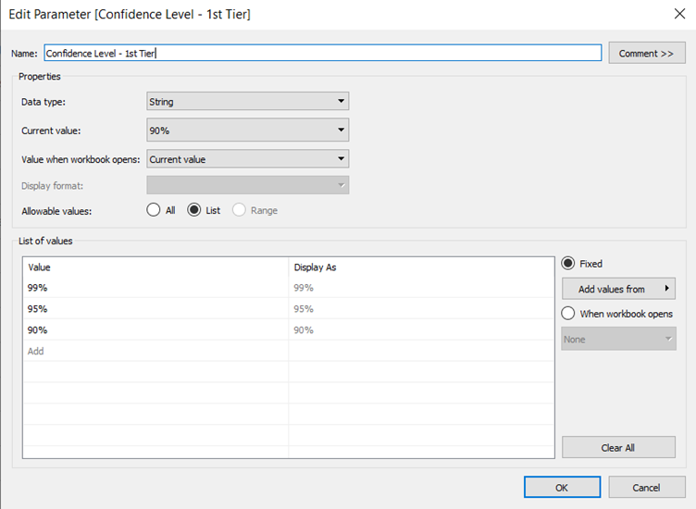Expand the Data type dropdown
696x509 pixels.
pos(247,101)
